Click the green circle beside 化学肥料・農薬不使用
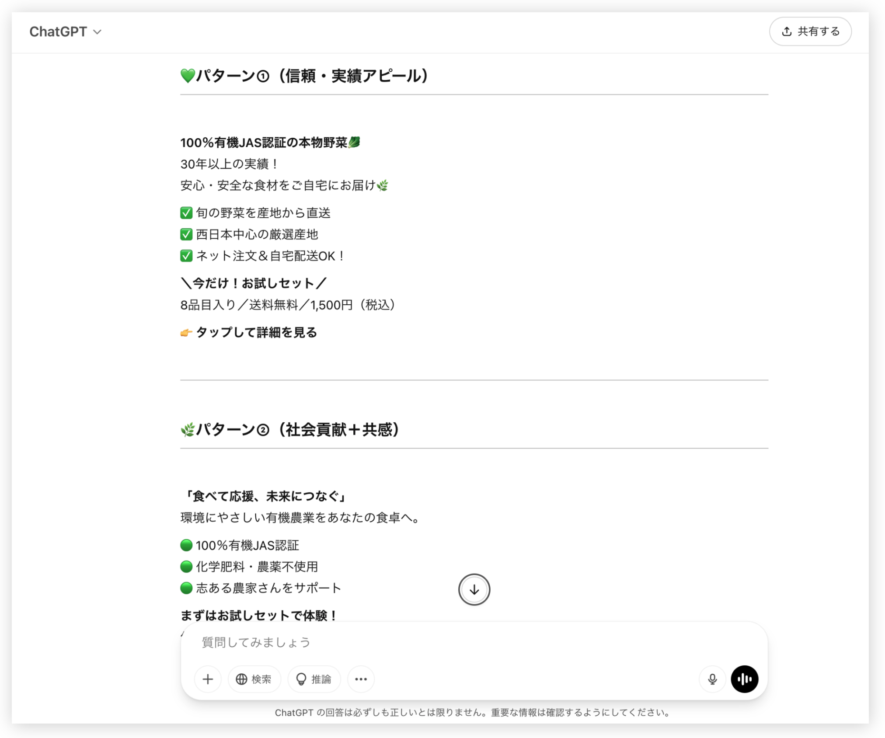 coord(186,567)
